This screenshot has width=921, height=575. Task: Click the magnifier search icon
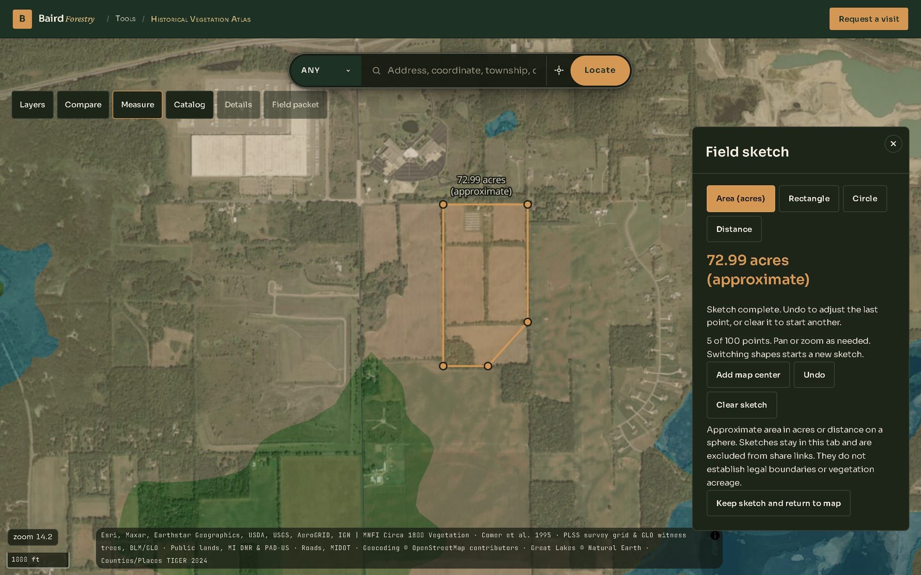(x=376, y=70)
